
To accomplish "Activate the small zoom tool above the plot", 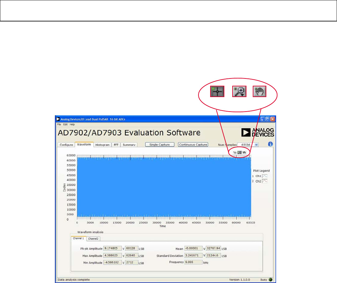I will pyautogui.click(x=239, y=153).
